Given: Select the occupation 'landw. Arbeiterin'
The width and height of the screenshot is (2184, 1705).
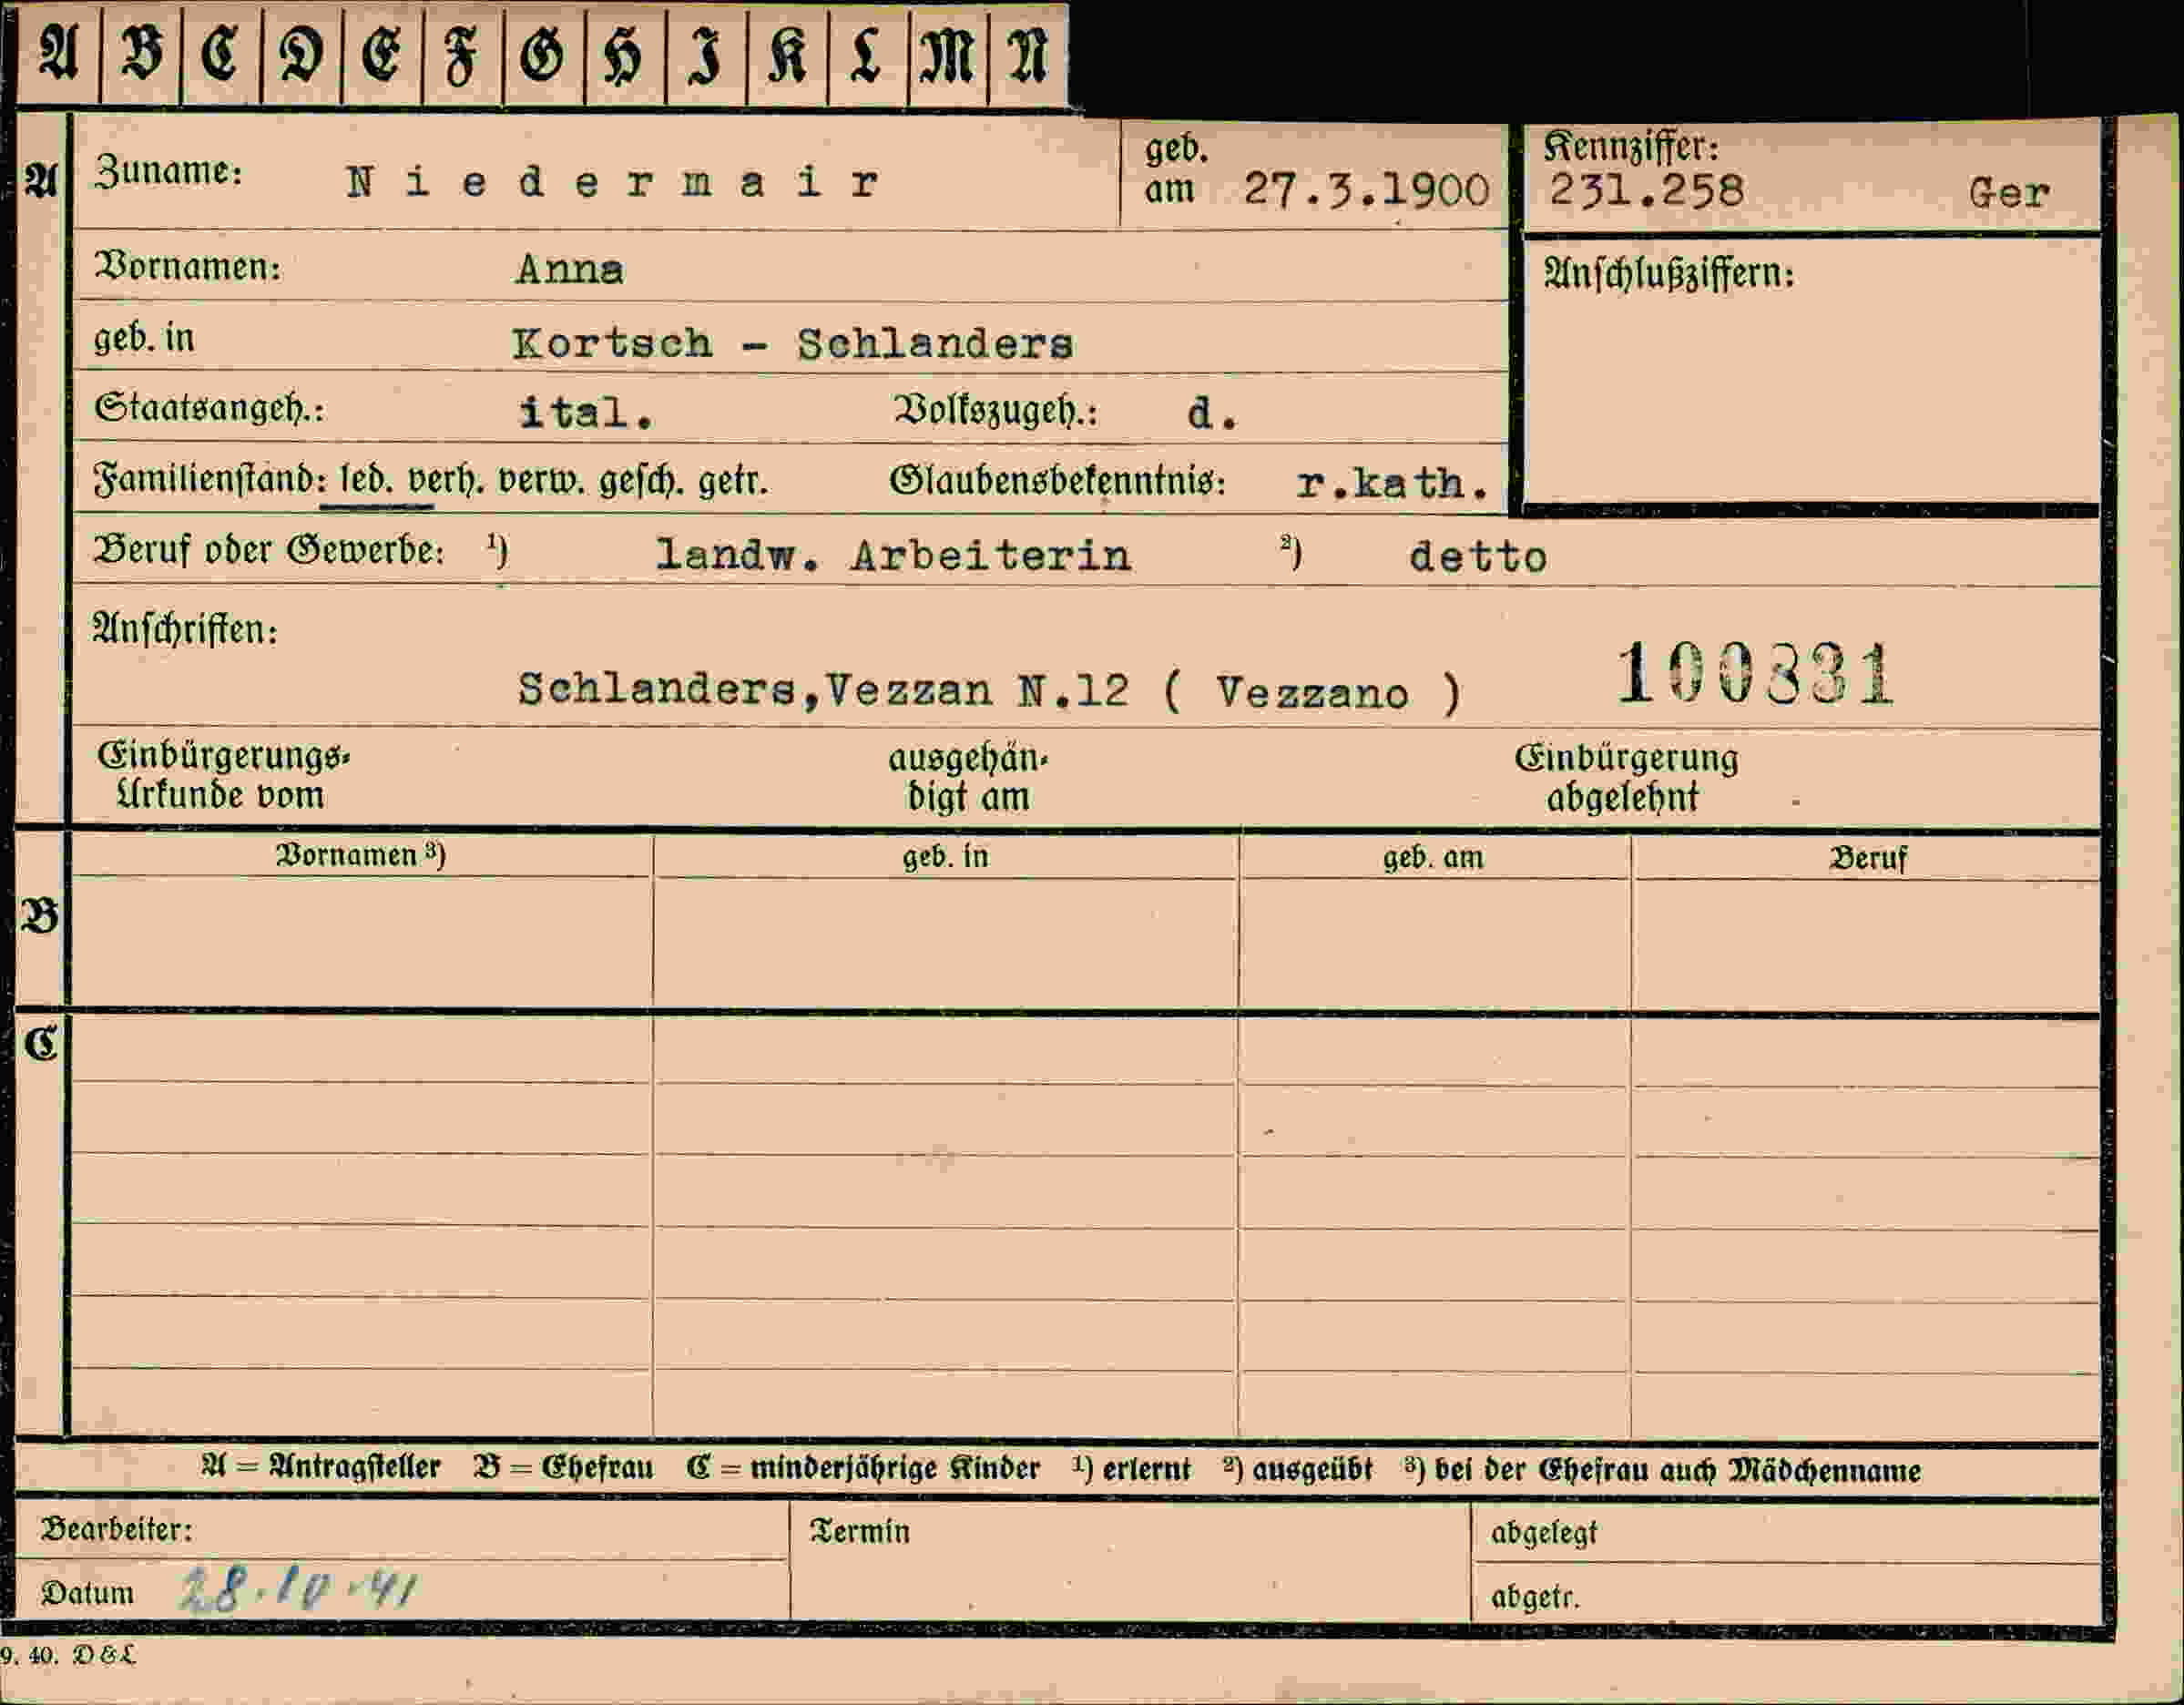Looking at the screenshot, I should click(893, 555).
